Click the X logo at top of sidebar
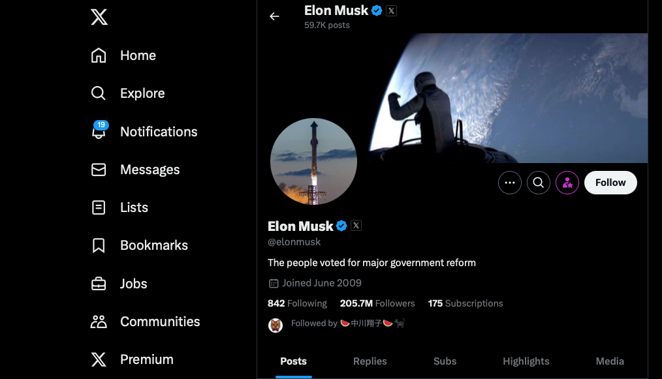662x379 pixels. (x=99, y=17)
